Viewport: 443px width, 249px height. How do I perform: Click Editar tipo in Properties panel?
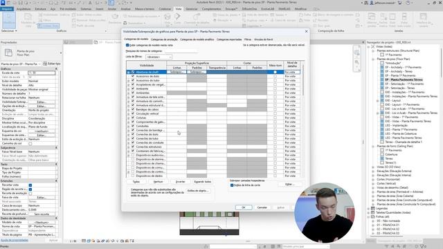point(52,64)
